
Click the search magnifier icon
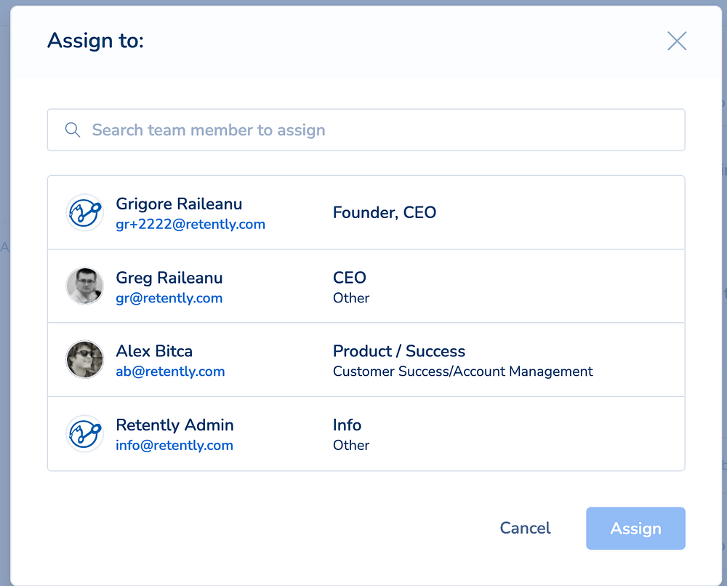point(72,130)
